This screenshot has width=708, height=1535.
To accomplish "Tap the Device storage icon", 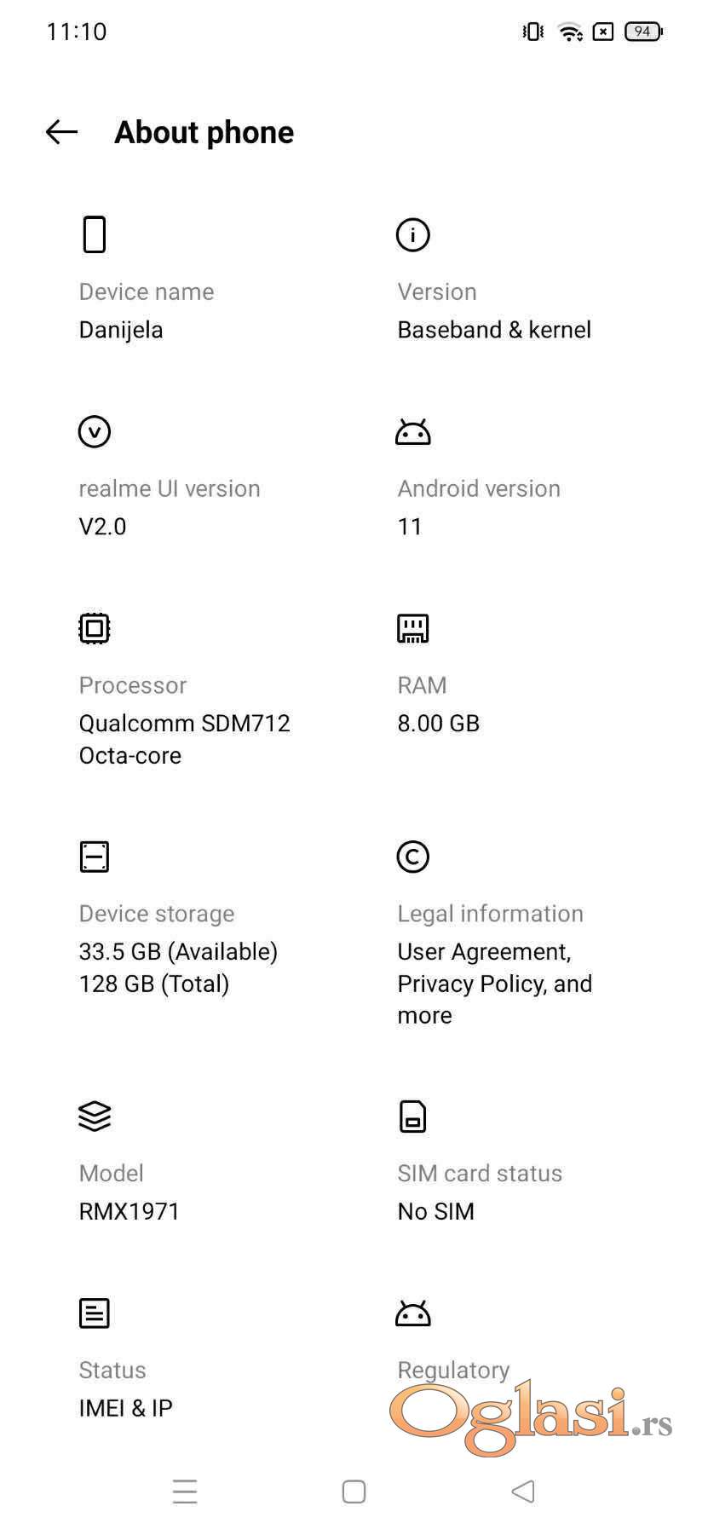I will point(95,857).
